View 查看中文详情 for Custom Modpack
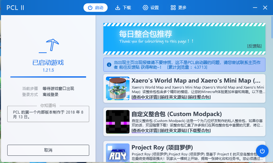The image size is (273, 163). click(x=145, y=131)
